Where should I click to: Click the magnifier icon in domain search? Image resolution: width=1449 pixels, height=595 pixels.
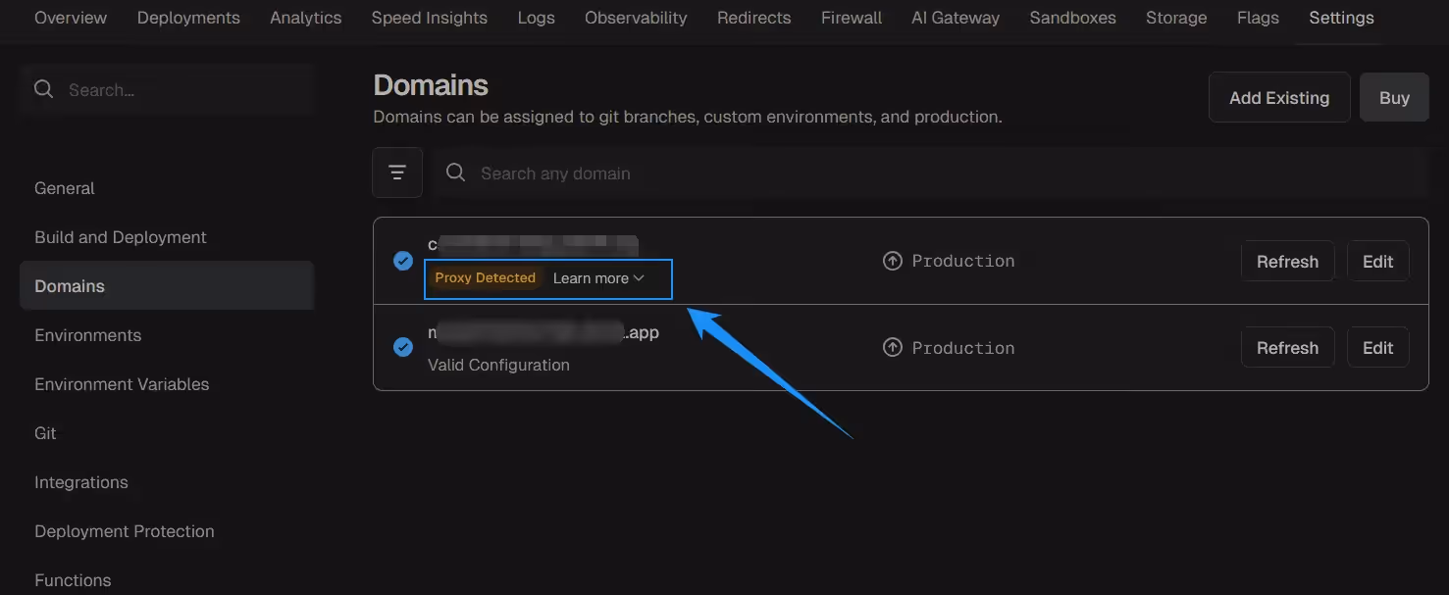point(455,173)
